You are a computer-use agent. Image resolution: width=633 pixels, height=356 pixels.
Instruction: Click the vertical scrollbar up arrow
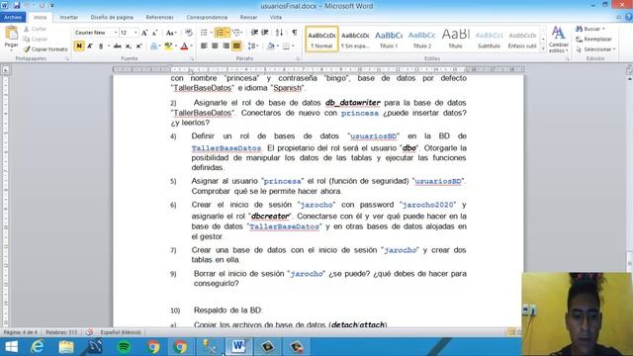point(629,79)
